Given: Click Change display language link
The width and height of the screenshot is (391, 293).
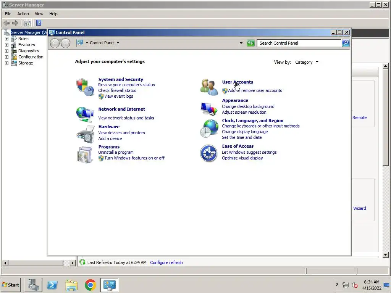Looking at the screenshot, I should pos(245,132).
